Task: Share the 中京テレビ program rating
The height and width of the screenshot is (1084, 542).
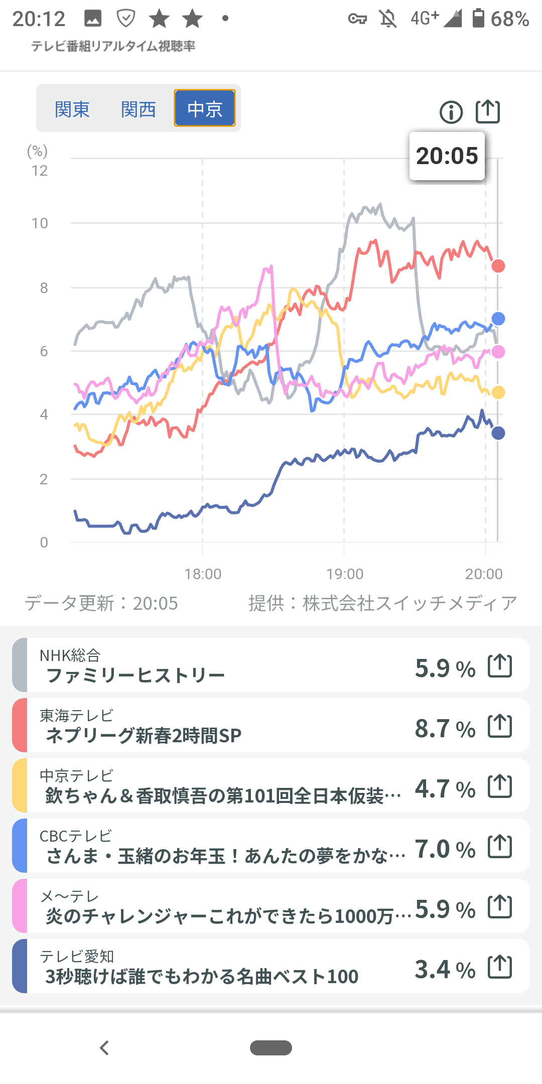Action: click(500, 787)
